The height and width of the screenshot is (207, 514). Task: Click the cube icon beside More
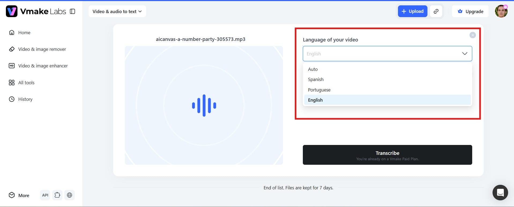click(12, 195)
